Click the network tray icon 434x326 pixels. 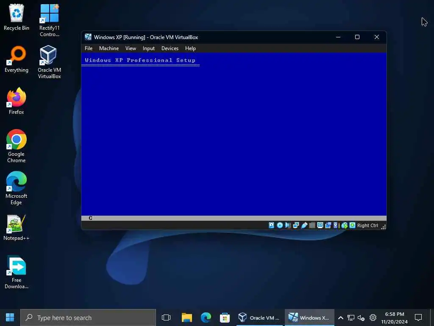click(351, 318)
